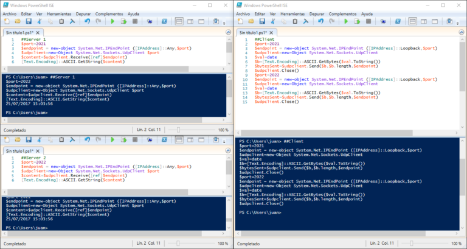Click Save icon in the Client window toolbar
467x249 pixels.
tap(261, 21)
